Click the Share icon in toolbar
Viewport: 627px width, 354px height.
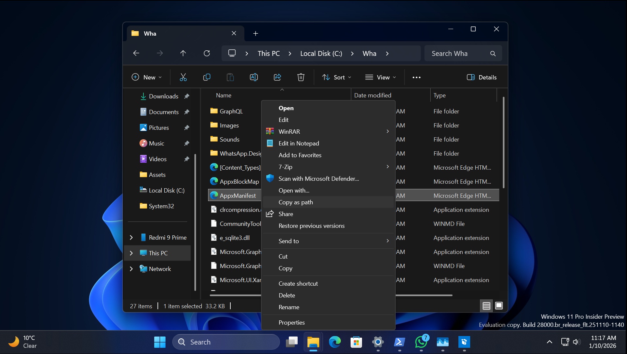[277, 77]
